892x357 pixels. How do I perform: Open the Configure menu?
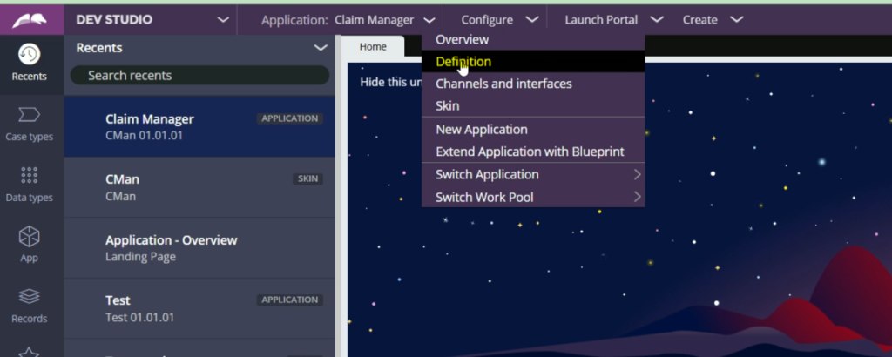pos(499,20)
